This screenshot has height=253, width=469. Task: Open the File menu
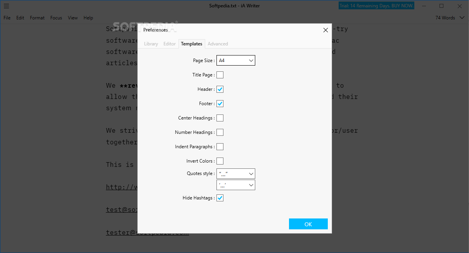(x=7, y=18)
